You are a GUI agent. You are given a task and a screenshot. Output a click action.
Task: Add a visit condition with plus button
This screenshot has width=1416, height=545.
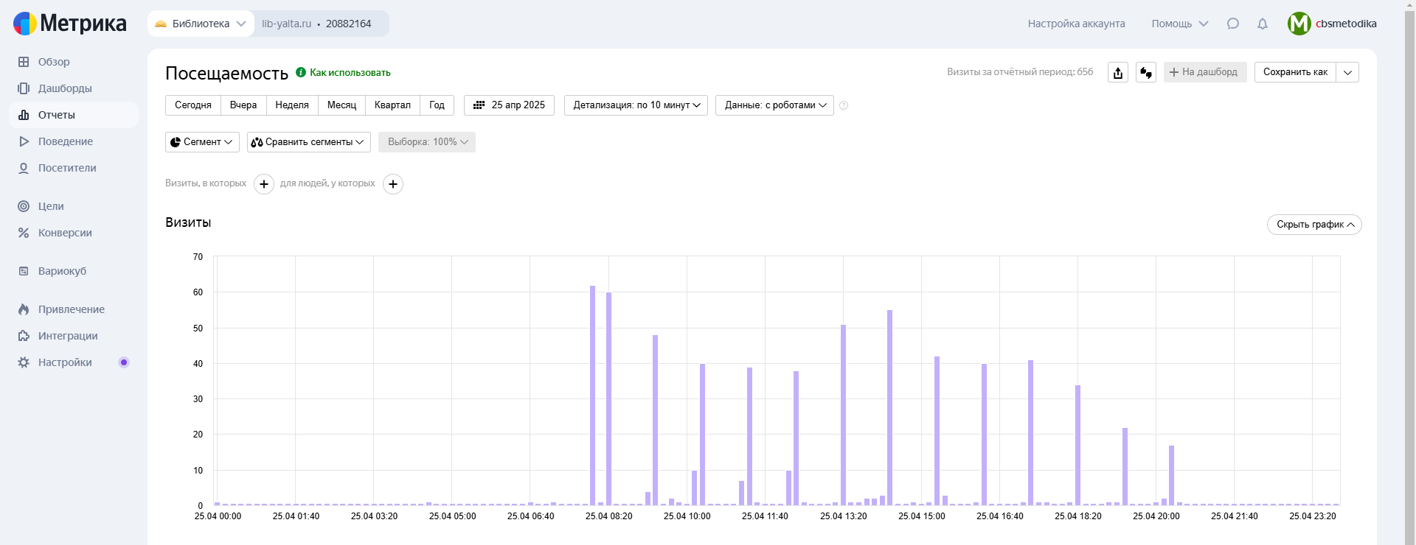tap(264, 184)
